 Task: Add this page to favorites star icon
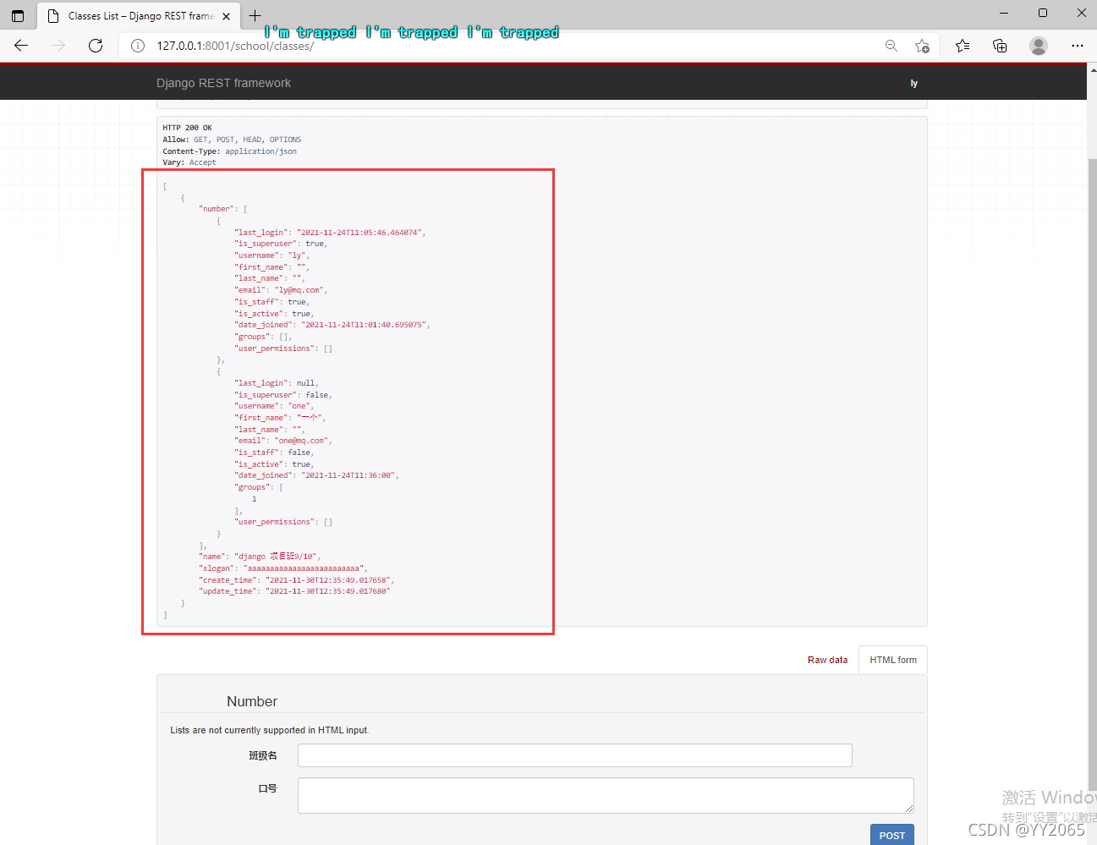coord(922,46)
